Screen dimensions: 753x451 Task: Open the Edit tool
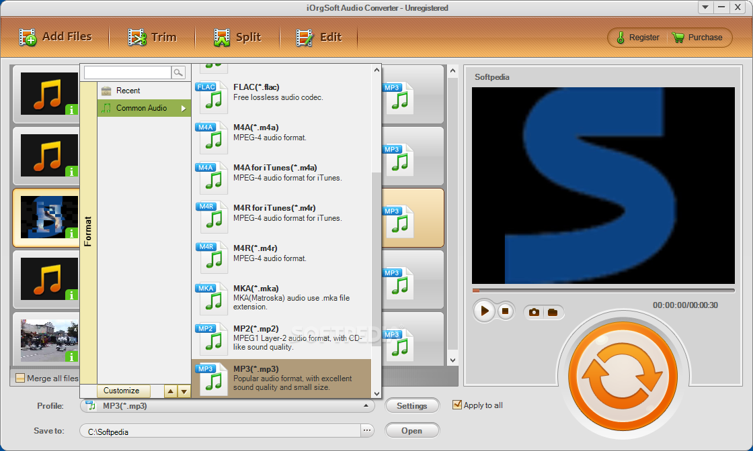(319, 37)
